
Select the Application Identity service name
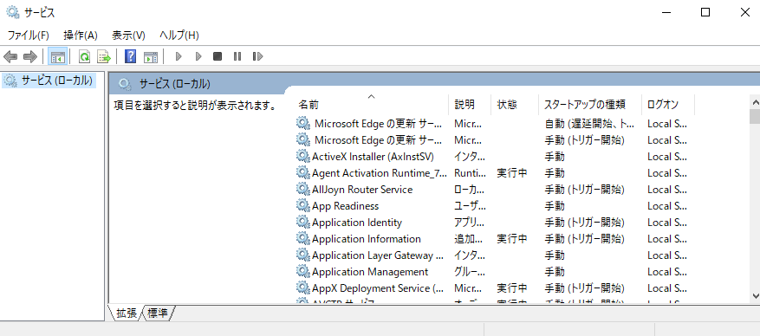coord(357,223)
